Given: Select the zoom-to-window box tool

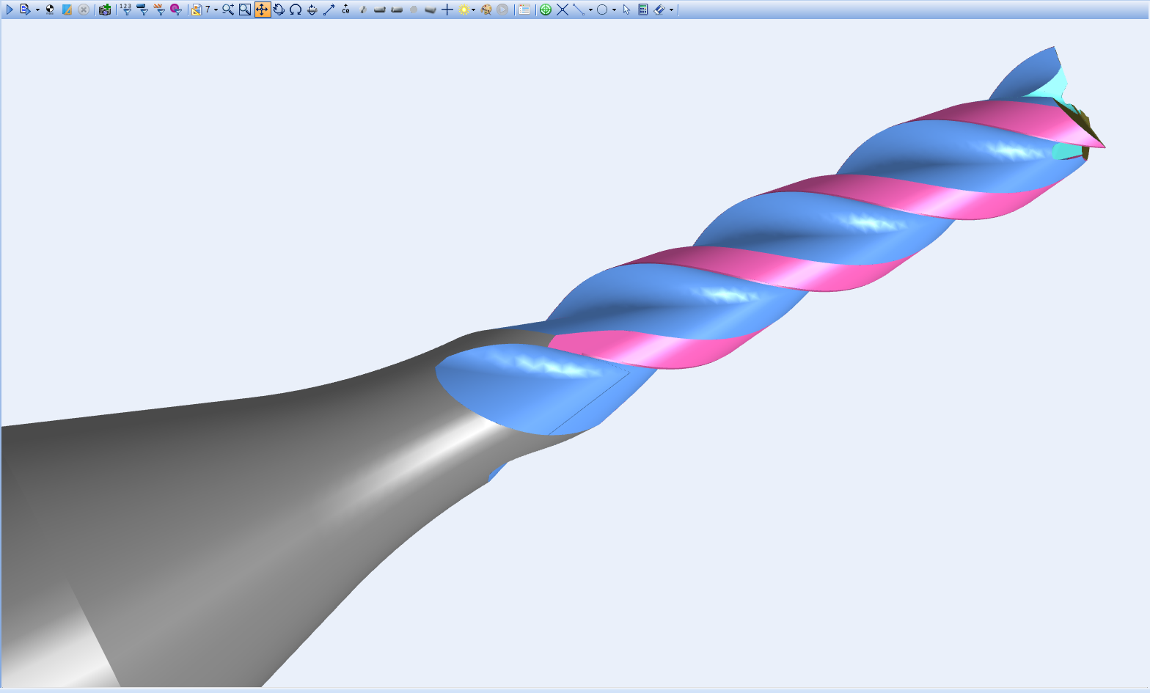Looking at the screenshot, I should [245, 10].
